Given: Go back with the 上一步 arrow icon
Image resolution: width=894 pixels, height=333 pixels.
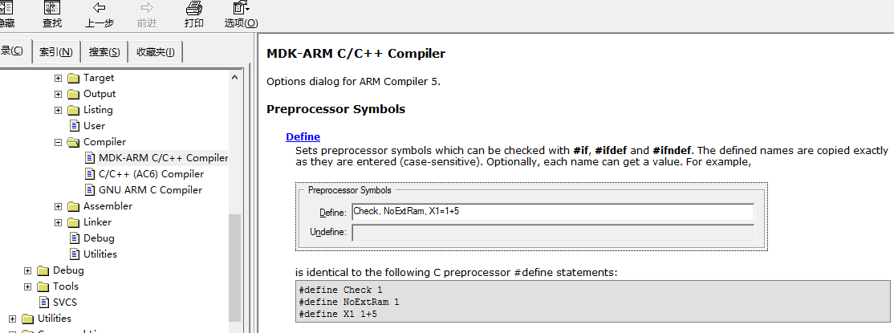Looking at the screenshot, I should coord(100,7).
